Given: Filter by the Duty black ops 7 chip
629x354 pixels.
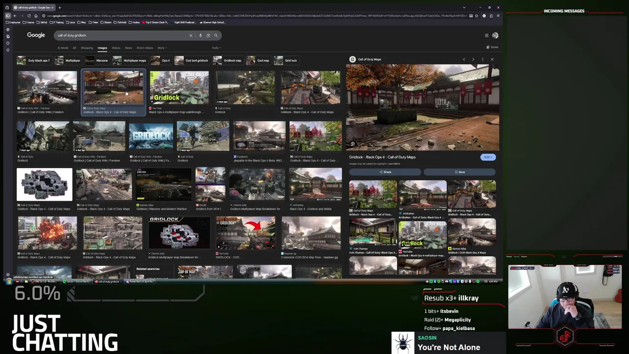Looking at the screenshot, I should [33, 60].
